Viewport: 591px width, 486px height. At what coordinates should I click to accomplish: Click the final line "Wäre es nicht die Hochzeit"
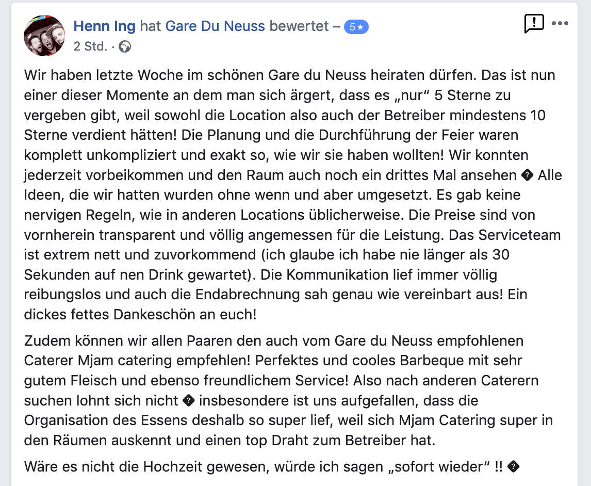pyautogui.click(x=272, y=467)
